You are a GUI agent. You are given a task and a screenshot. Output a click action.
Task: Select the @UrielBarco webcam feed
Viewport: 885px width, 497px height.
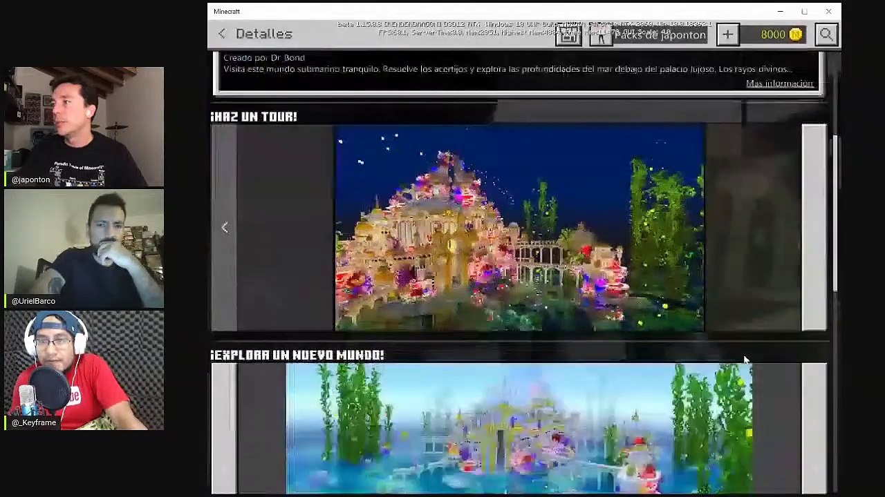(x=84, y=248)
